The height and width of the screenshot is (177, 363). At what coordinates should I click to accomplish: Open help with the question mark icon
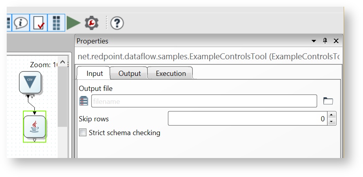pos(117,23)
